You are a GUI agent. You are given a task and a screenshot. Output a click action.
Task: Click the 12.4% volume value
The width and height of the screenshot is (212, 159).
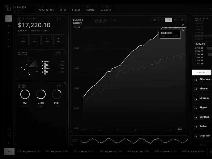[x=106, y=10]
